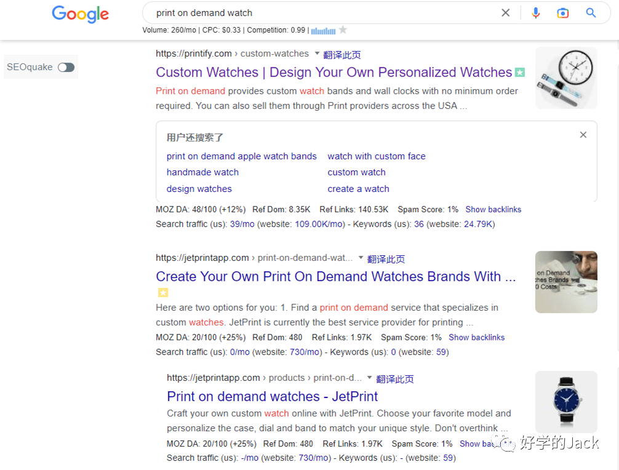
Task: Clear the search box with X icon
Action: [505, 13]
